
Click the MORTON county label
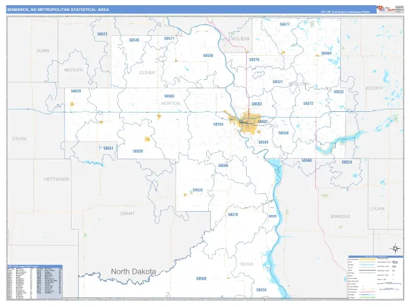click(170, 104)
